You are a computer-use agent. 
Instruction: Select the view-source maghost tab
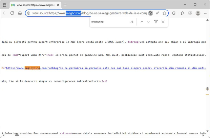tap(35, 5)
